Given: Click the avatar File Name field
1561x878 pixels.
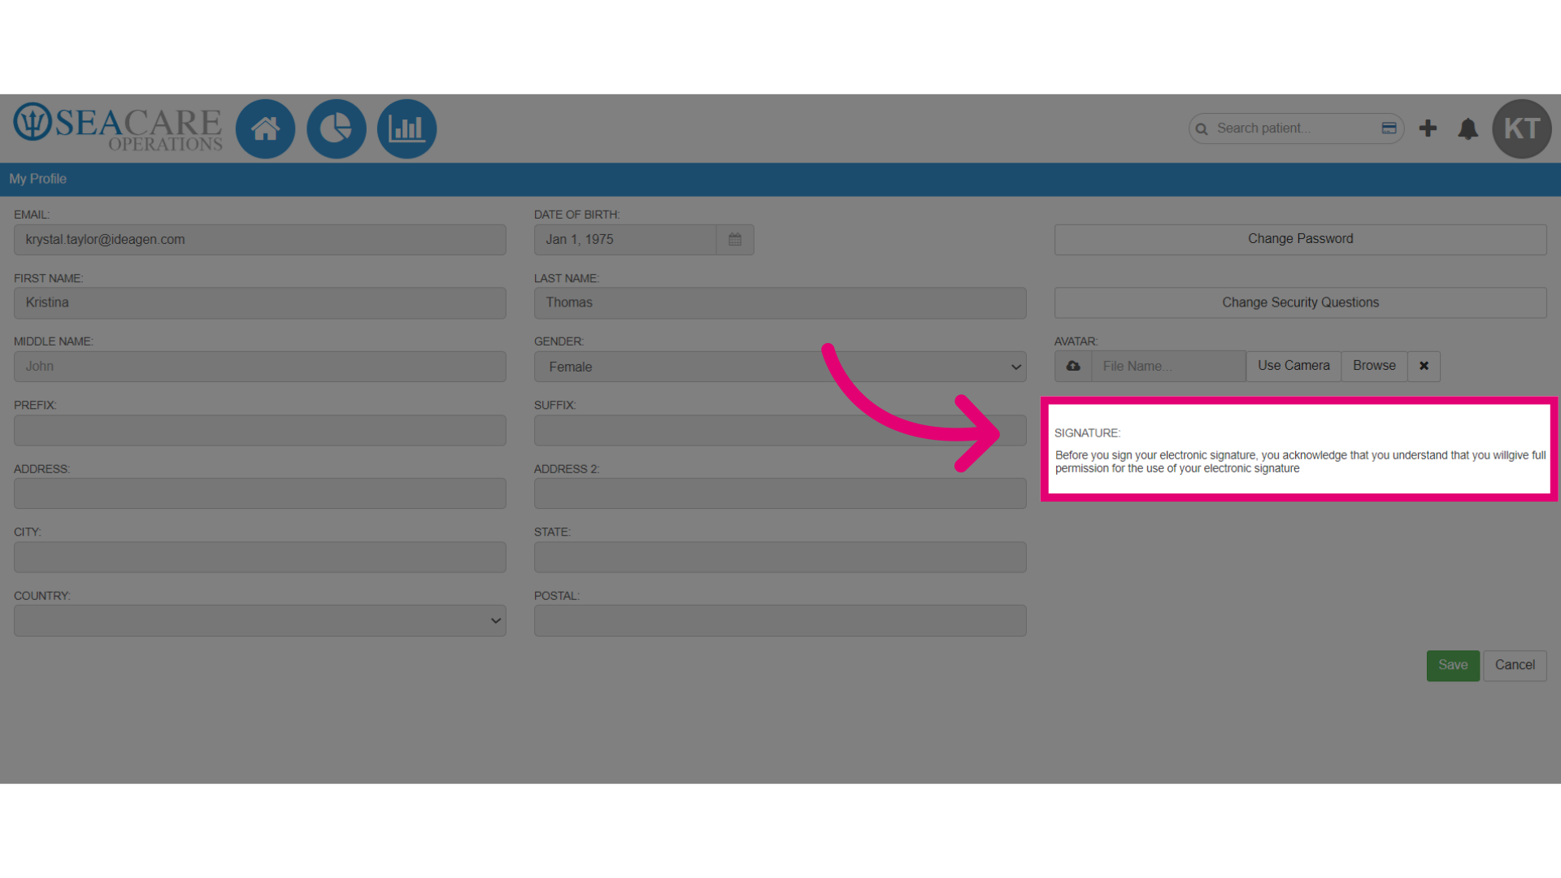Looking at the screenshot, I should [x=1168, y=366].
